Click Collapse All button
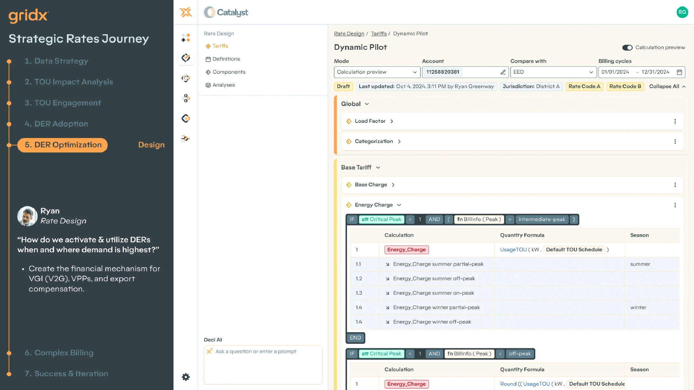The width and height of the screenshot is (694, 390). pyautogui.click(x=667, y=86)
